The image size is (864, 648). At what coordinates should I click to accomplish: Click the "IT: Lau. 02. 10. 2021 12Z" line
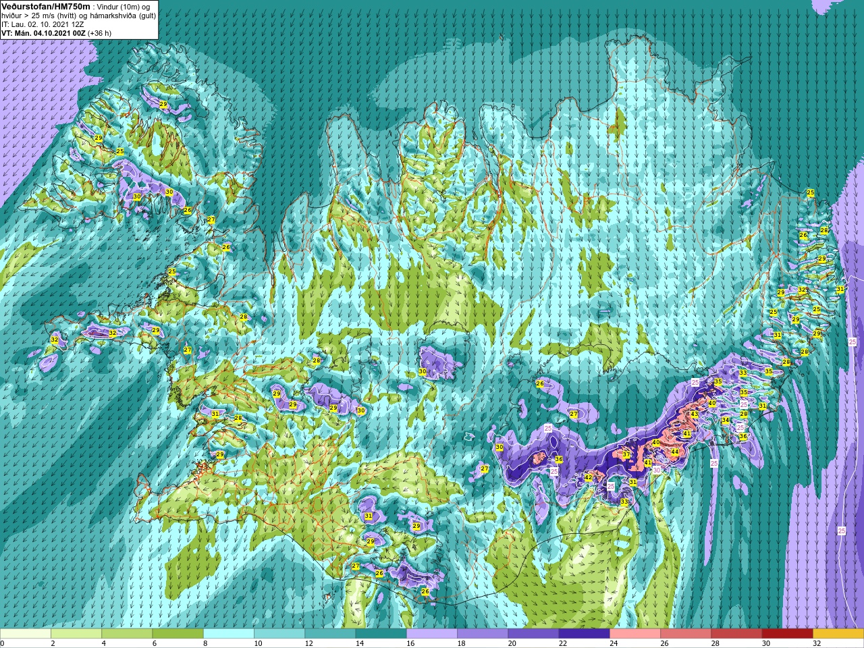[43, 24]
